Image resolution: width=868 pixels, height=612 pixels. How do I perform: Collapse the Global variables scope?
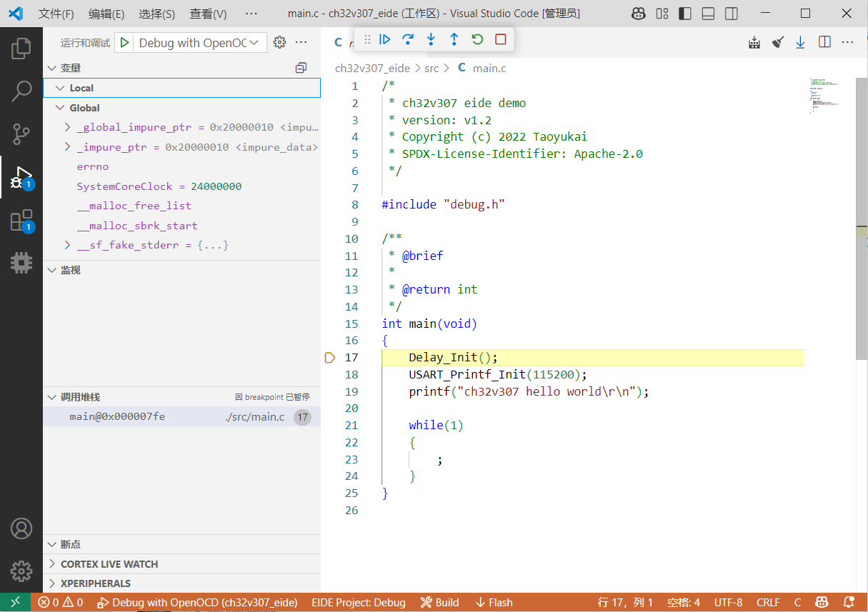tap(60, 108)
